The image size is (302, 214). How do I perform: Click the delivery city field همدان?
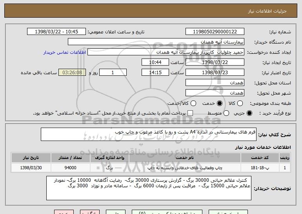[215, 93]
